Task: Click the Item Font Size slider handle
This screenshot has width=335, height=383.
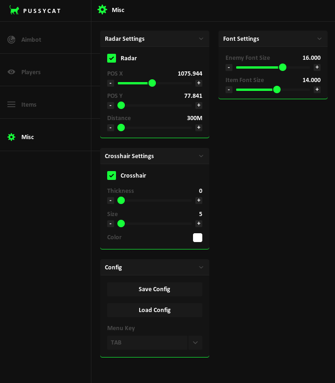Action: [x=277, y=89]
